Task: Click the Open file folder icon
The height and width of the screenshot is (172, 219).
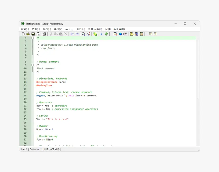Action: (28, 34)
